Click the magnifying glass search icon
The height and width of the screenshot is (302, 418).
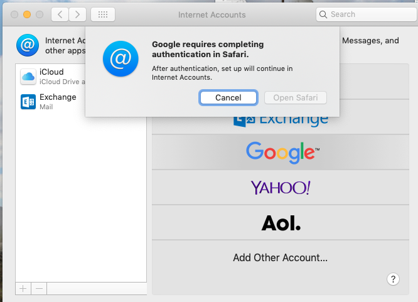click(x=323, y=14)
